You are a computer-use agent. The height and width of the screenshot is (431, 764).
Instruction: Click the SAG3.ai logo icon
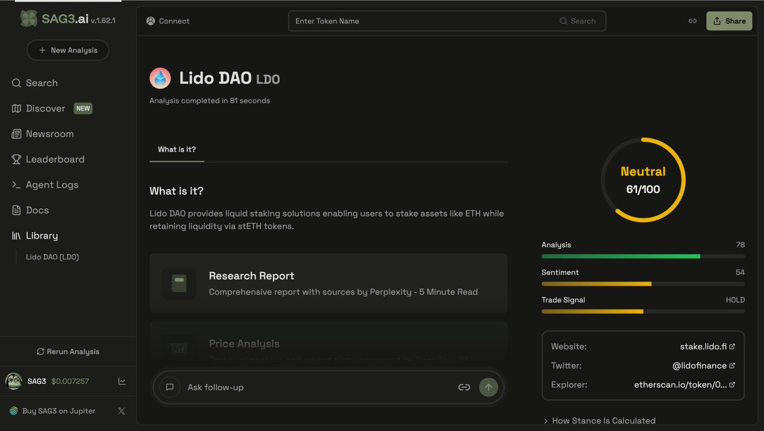point(29,18)
